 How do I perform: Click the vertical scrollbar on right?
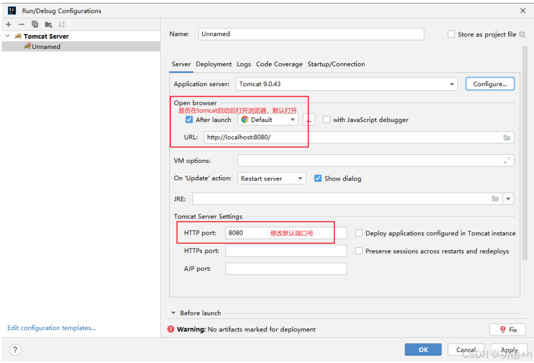click(524, 153)
